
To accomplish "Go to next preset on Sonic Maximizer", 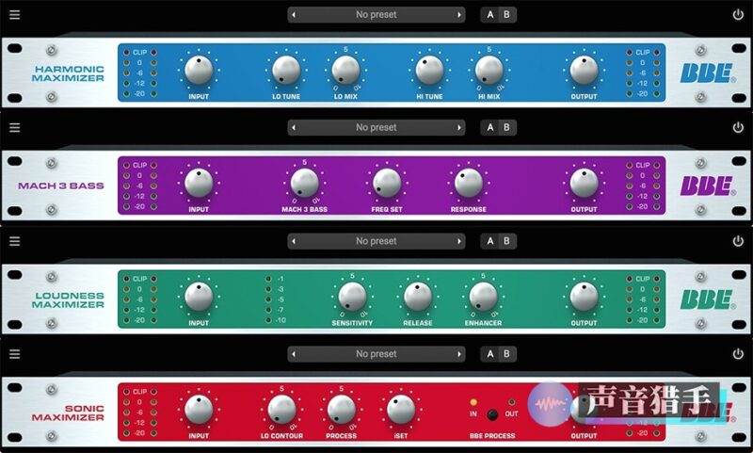I will (459, 354).
